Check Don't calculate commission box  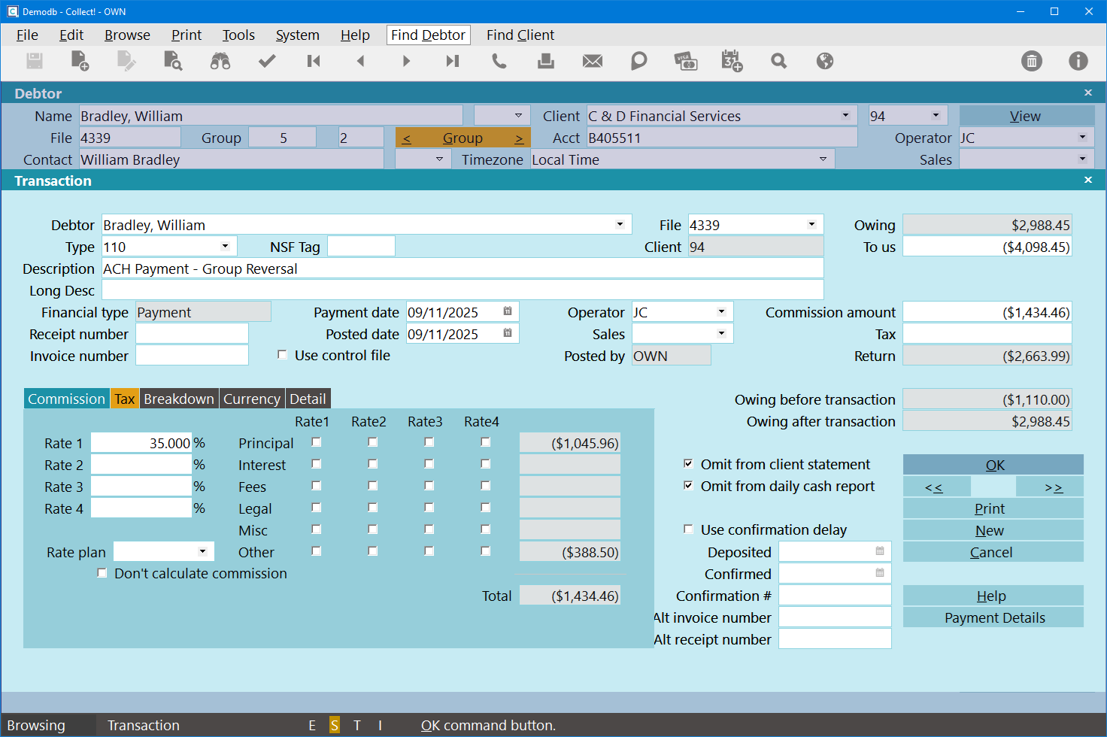pos(102,573)
